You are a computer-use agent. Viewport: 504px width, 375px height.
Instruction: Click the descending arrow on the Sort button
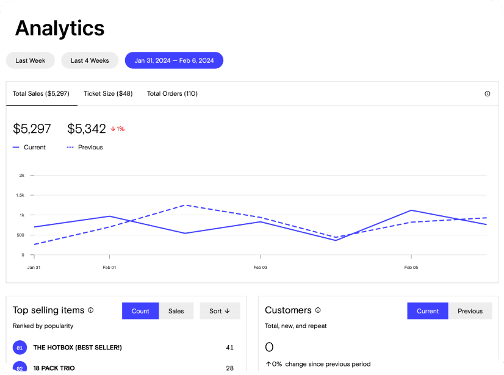click(x=226, y=311)
